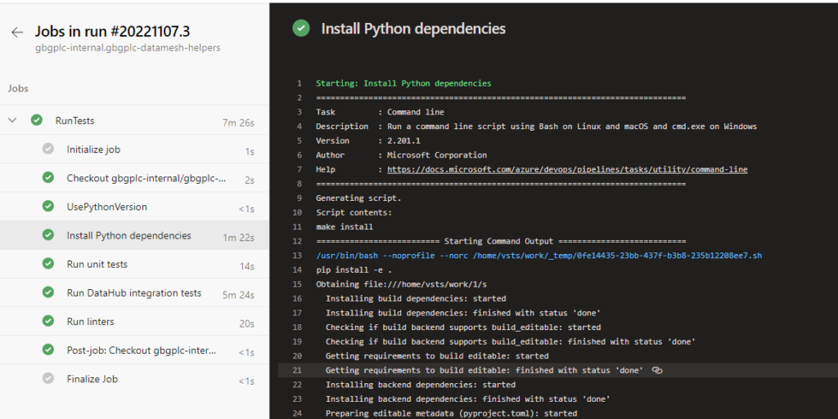This screenshot has height=419, width=838.
Task: Click log line number 21
Action: (298, 370)
